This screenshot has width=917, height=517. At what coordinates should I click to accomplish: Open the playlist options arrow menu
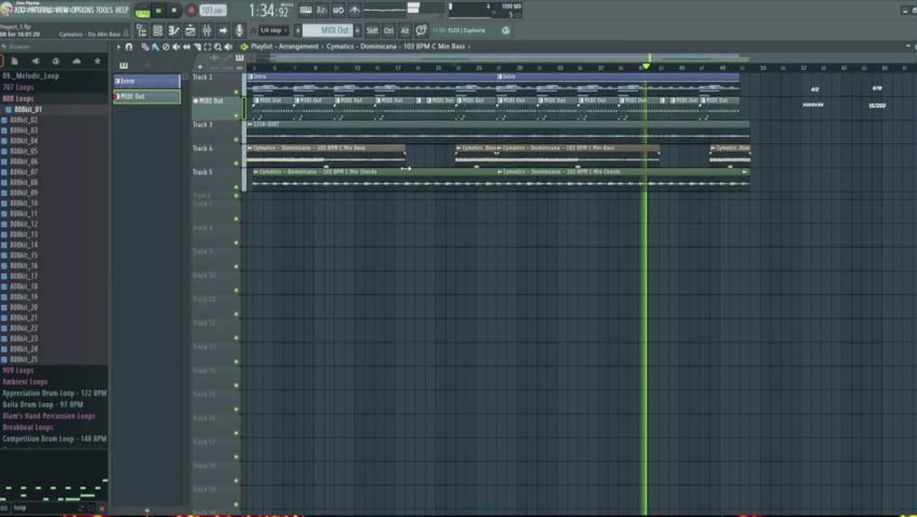[118, 47]
